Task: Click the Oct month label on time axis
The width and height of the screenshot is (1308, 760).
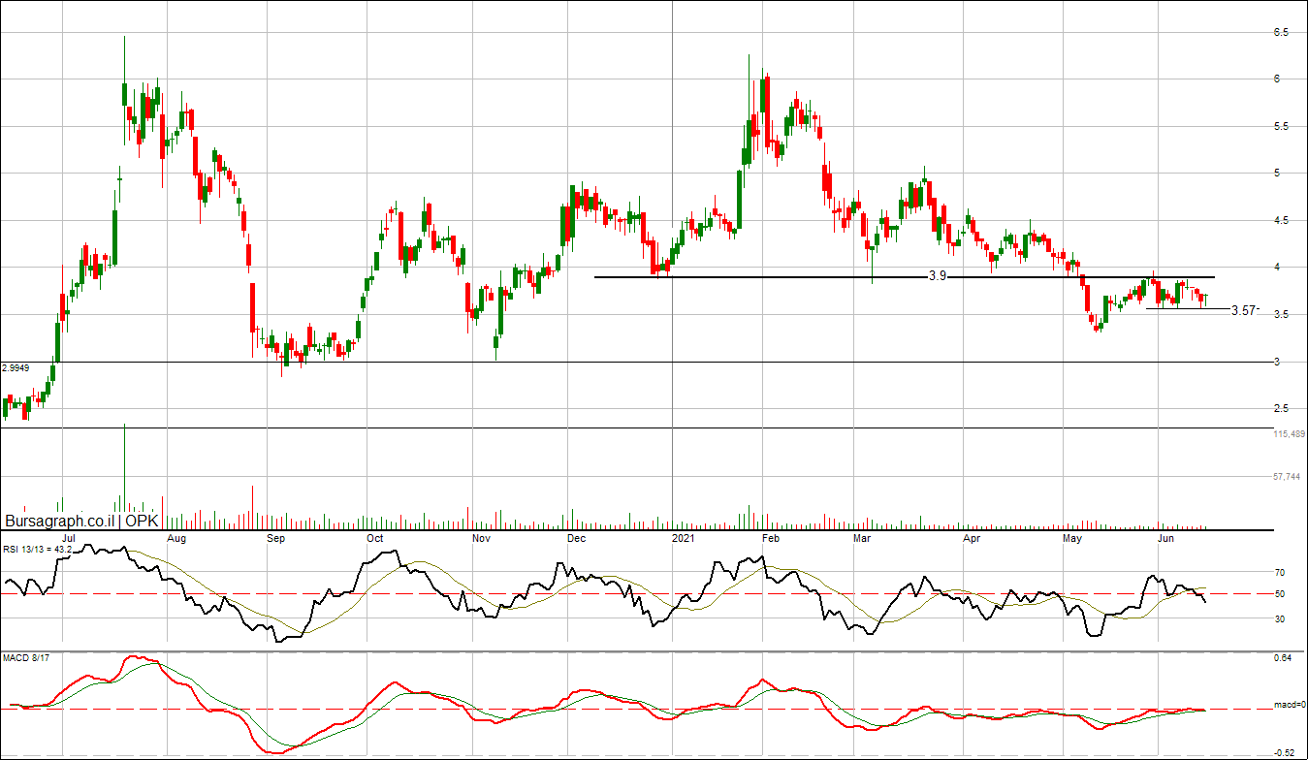Action: pyautogui.click(x=374, y=537)
